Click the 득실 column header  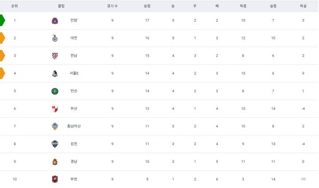pyautogui.click(x=303, y=6)
